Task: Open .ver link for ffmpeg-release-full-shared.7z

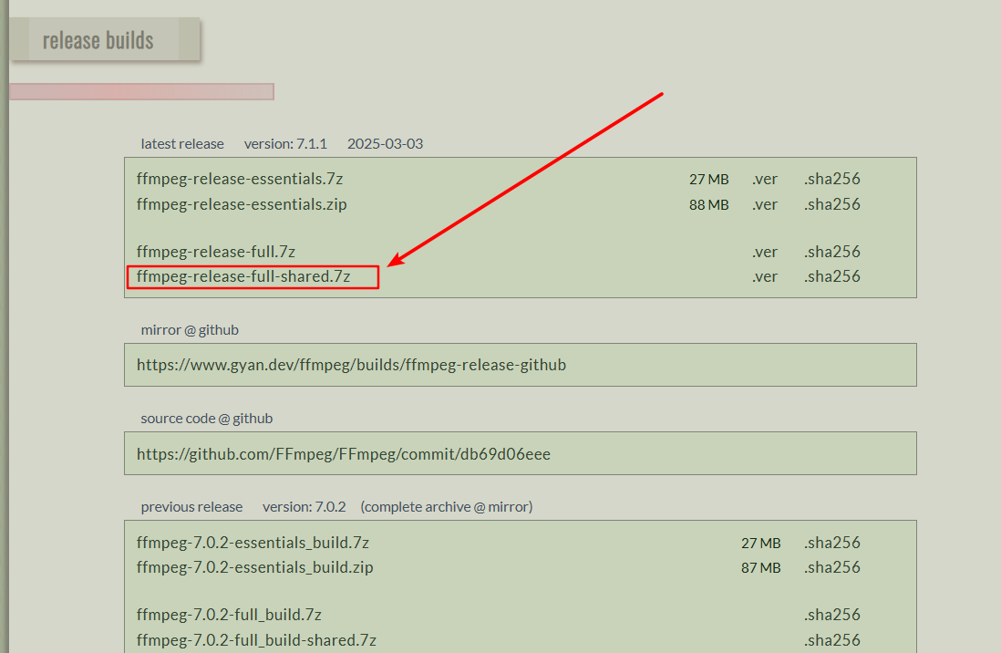Action: (x=765, y=276)
